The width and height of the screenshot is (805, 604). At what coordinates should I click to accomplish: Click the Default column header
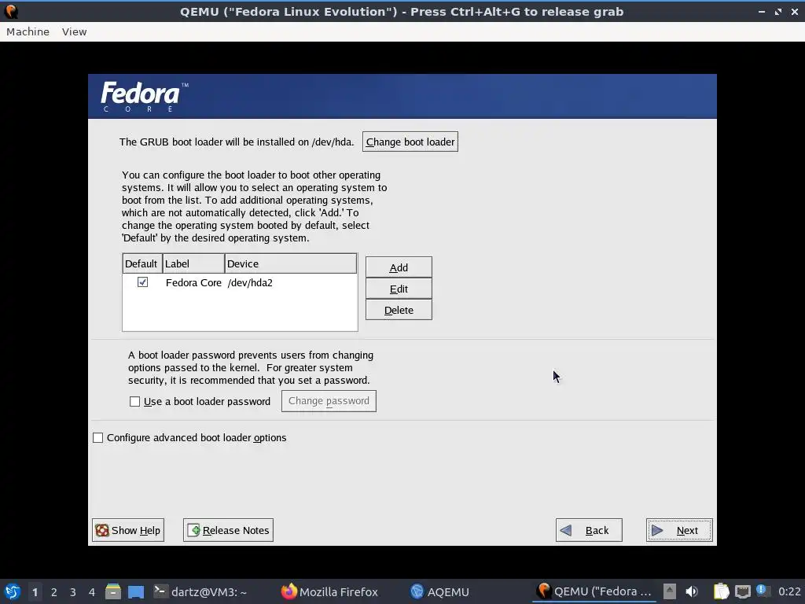tap(143, 263)
